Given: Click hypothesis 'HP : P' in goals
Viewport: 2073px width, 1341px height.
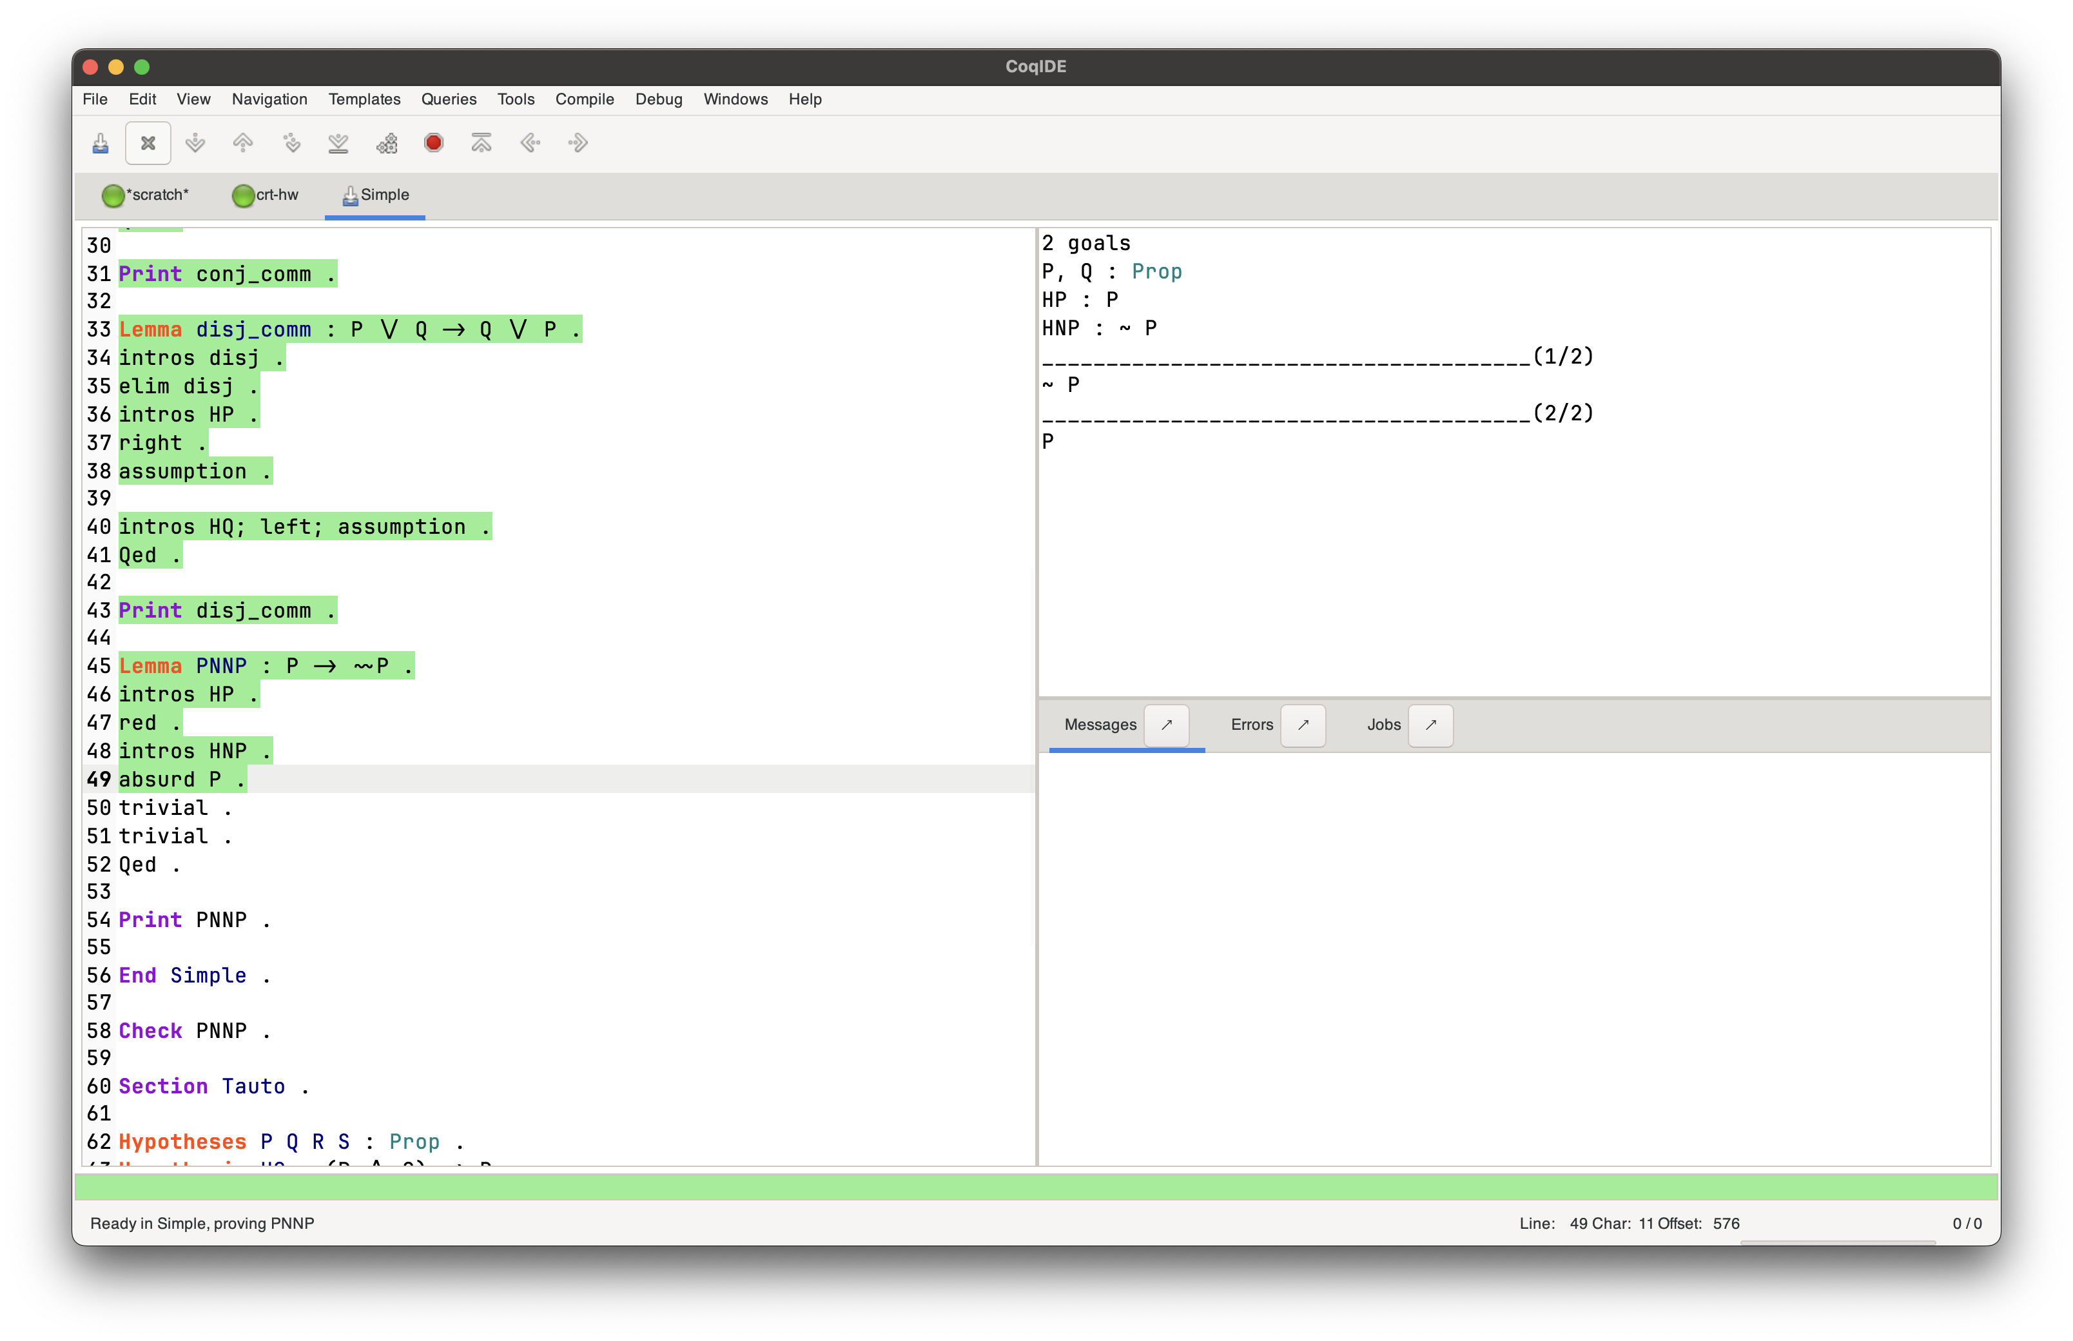Looking at the screenshot, I should pos(1080,300).
